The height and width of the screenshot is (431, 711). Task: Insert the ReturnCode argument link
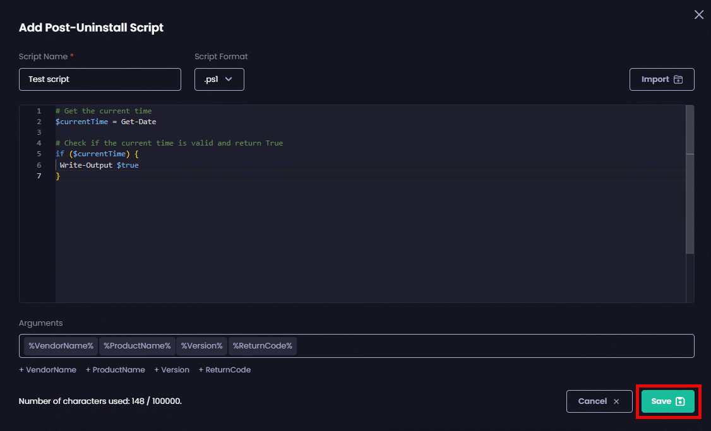coord(225,370)
